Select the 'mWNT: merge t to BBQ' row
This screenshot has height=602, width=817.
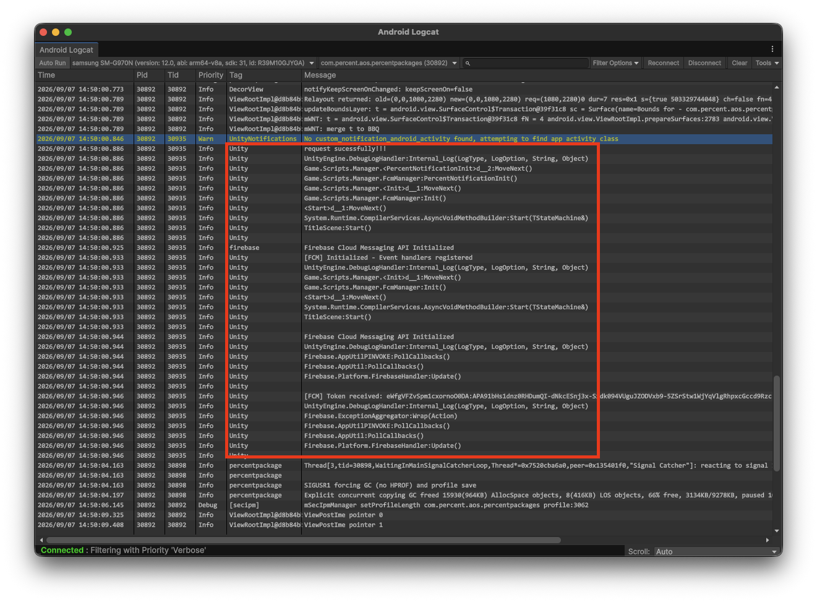click(x=404, y=129)
